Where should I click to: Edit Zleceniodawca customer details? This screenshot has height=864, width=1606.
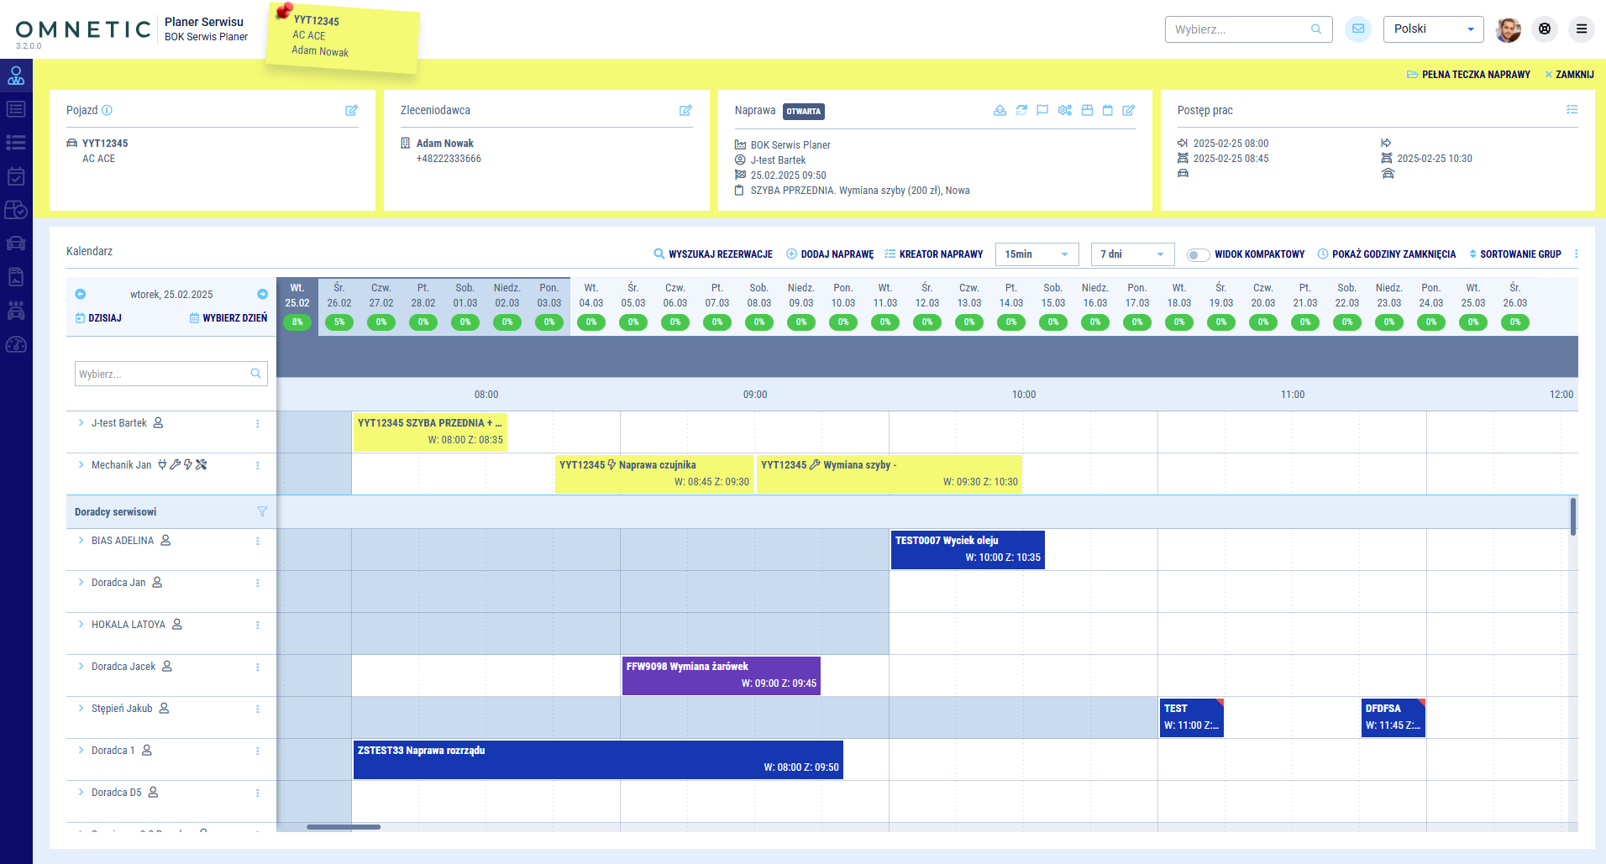coord(685,111)
